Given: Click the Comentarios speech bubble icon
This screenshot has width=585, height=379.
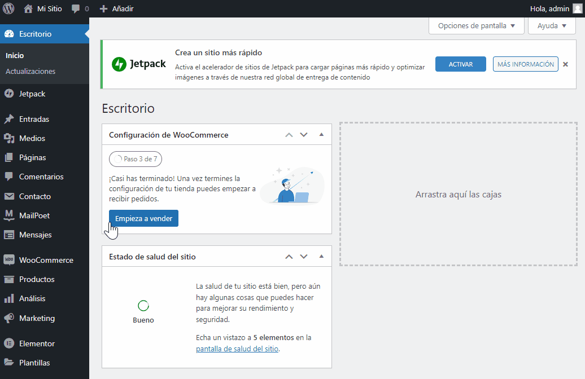Looking at the screenshot, I should click(9, 177).
